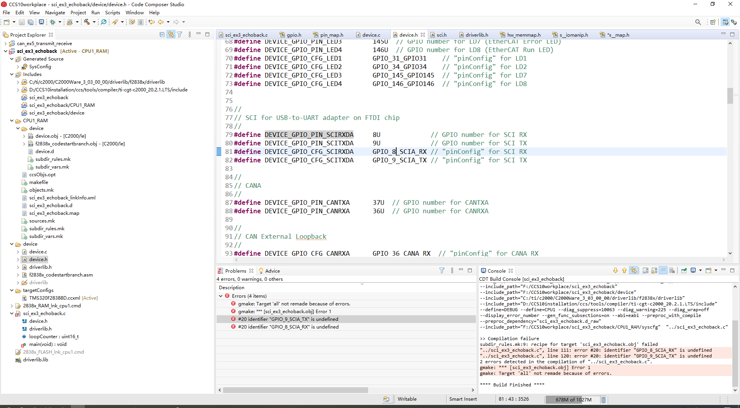Screen dimensions: 740x408
Task: Collapse all in Project Explorer
Action: [162, 35]
